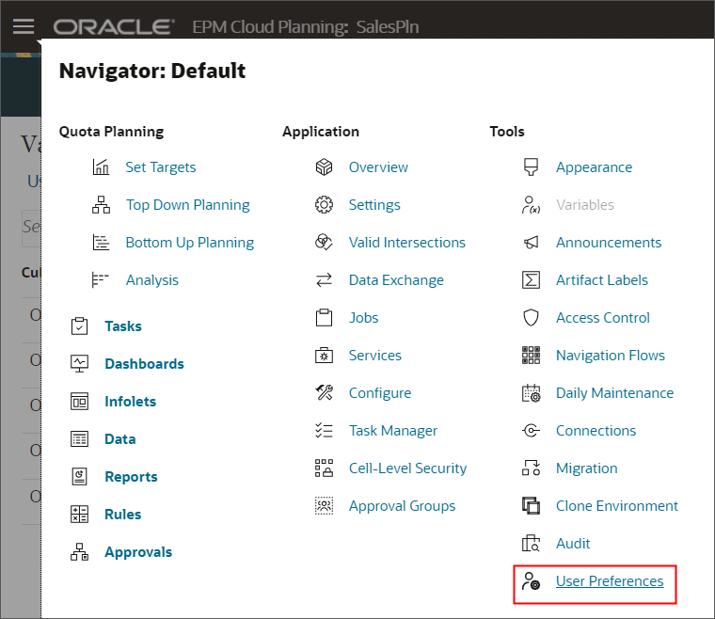Click the Tasks clipboard icon
Screen dimensions: 715x619
click(79, 325)
